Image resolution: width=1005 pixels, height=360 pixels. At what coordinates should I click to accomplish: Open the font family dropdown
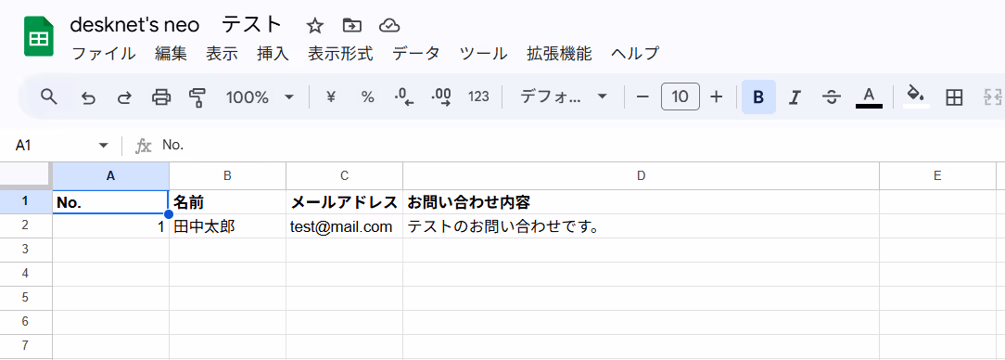[563, 97]
